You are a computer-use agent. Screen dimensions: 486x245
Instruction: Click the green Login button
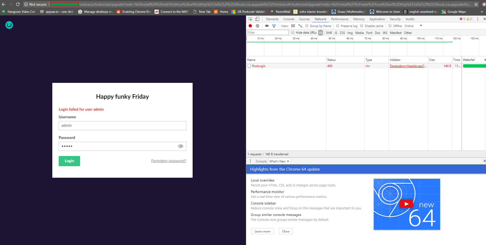(69, 161)
